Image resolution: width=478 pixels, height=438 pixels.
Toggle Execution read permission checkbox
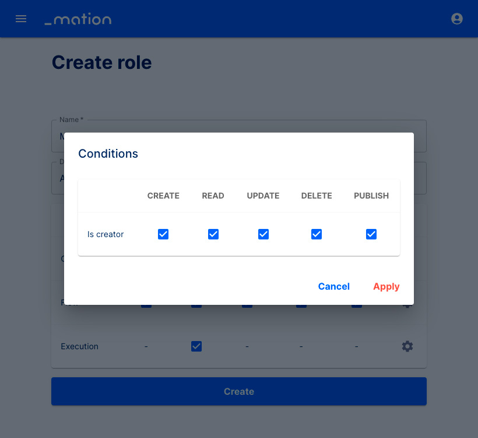tap(196, 346)
